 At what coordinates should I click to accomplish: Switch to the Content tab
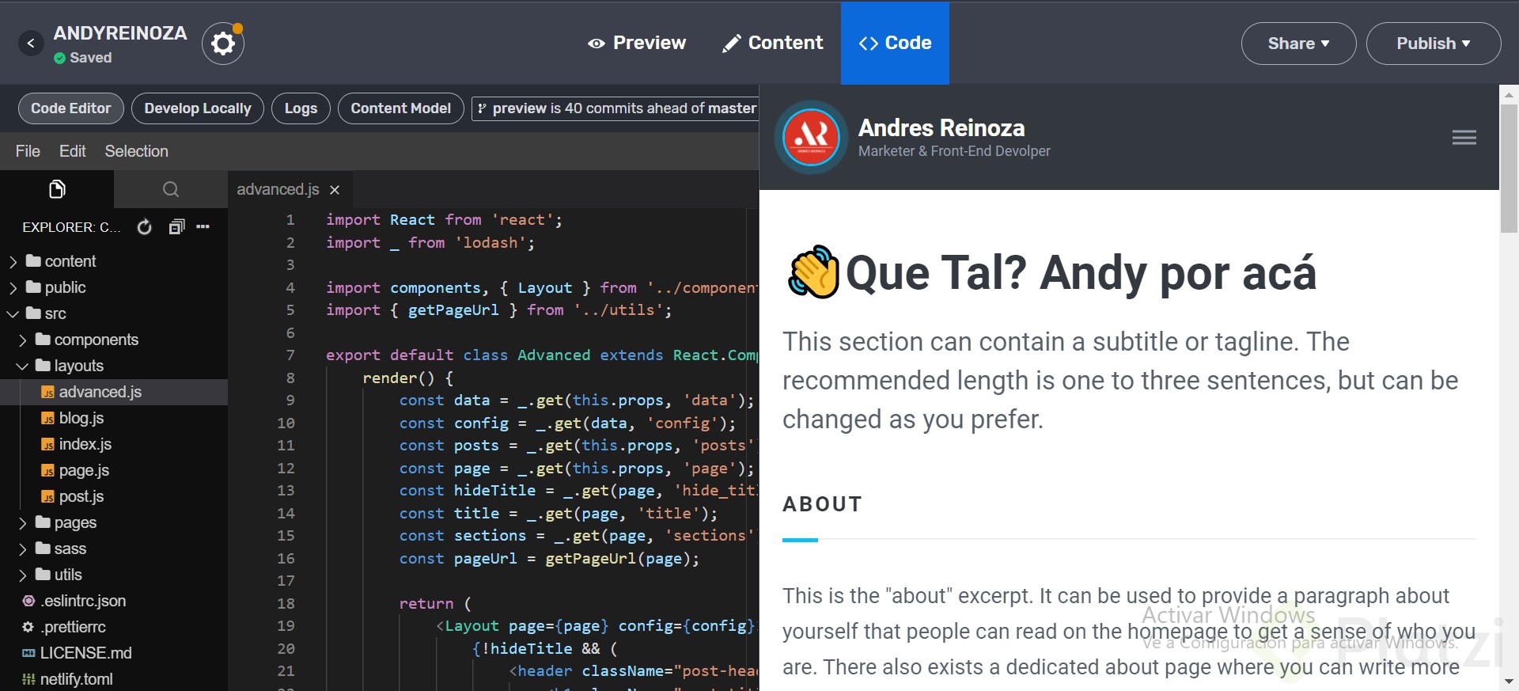pyautogui.click(x=773, y=43)
